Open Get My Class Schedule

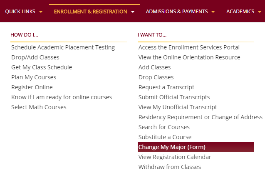coord(42,67)
